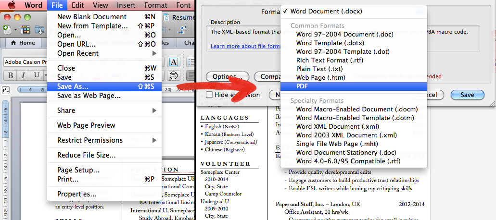Pick Web Page (.htm) format
This screenshot has width=496, height=220.
tap(354, 77)
